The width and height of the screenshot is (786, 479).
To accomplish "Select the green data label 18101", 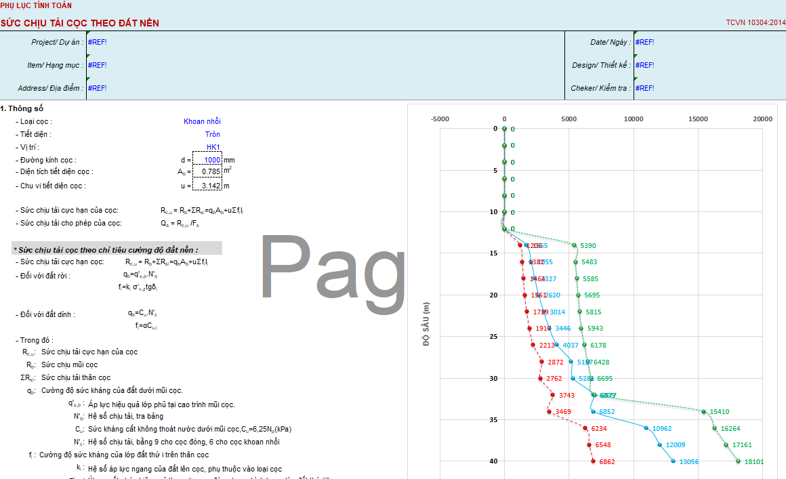I will (754, 461).
